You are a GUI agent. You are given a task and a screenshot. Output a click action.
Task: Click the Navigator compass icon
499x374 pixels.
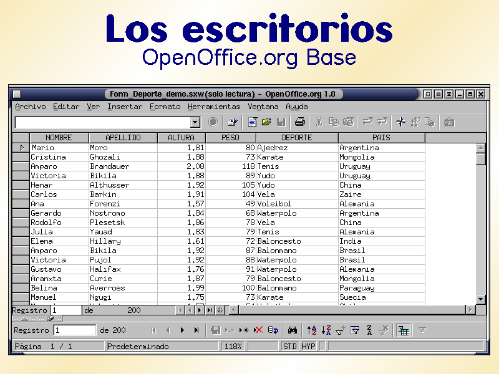click(400, 122)
